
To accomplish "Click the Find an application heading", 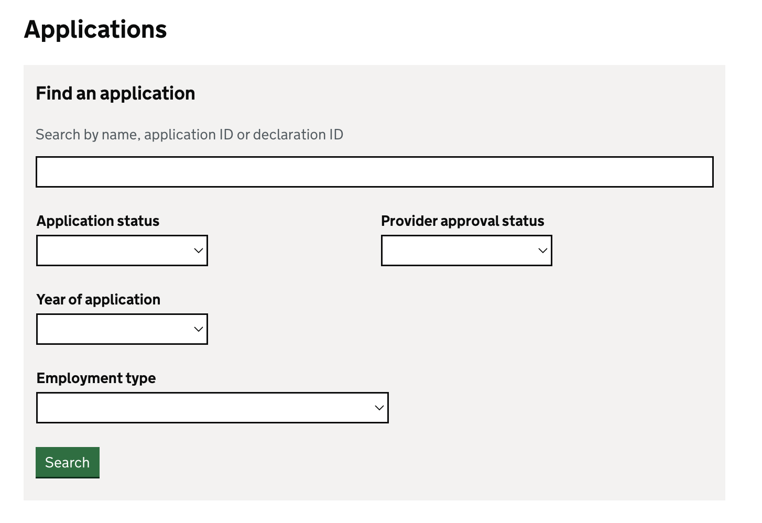I will [115, 93].
